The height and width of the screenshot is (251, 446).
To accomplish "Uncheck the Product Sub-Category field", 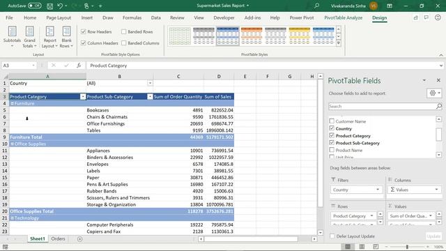I will point(332,142).
